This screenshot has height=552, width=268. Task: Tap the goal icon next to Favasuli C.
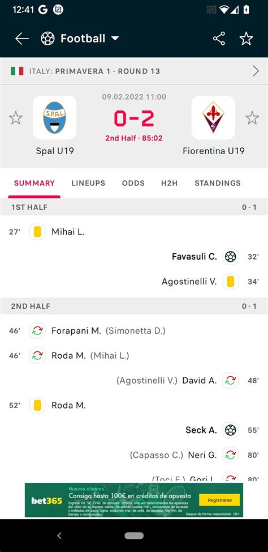click(231, 257)
